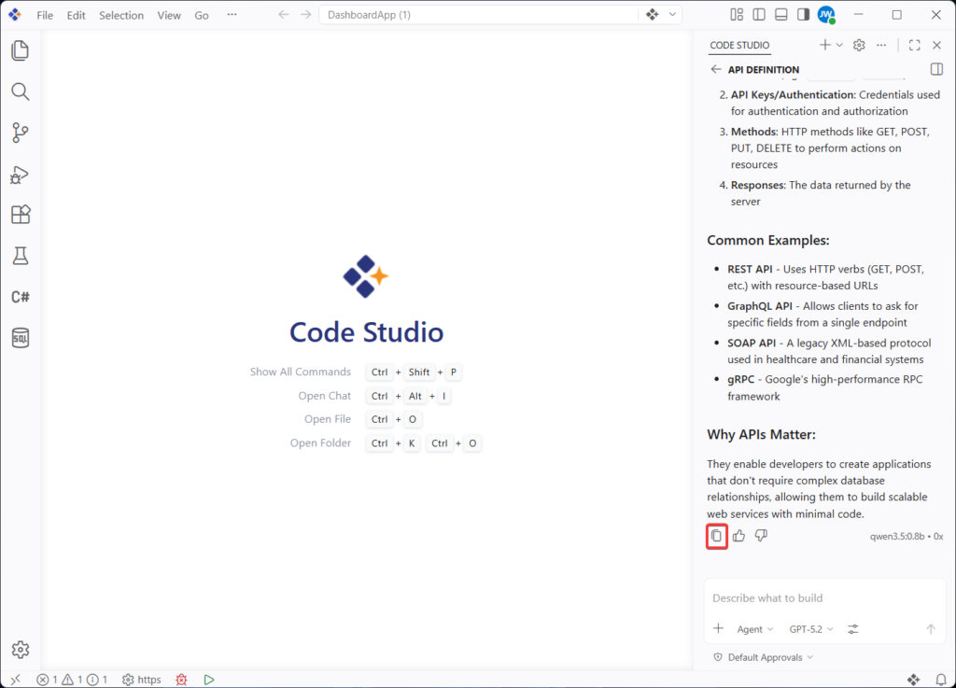Screen dimensions: 956x688
Task: Click Show All Commands on welcome screen
Action: [x=300, y=372]
